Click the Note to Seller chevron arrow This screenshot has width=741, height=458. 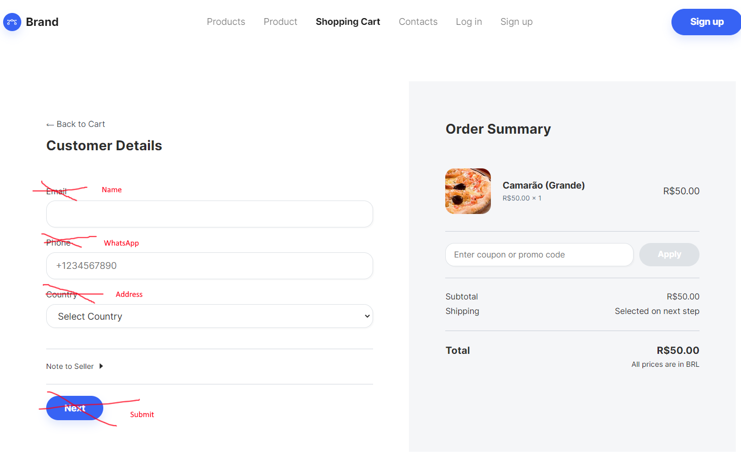[102, 366]
